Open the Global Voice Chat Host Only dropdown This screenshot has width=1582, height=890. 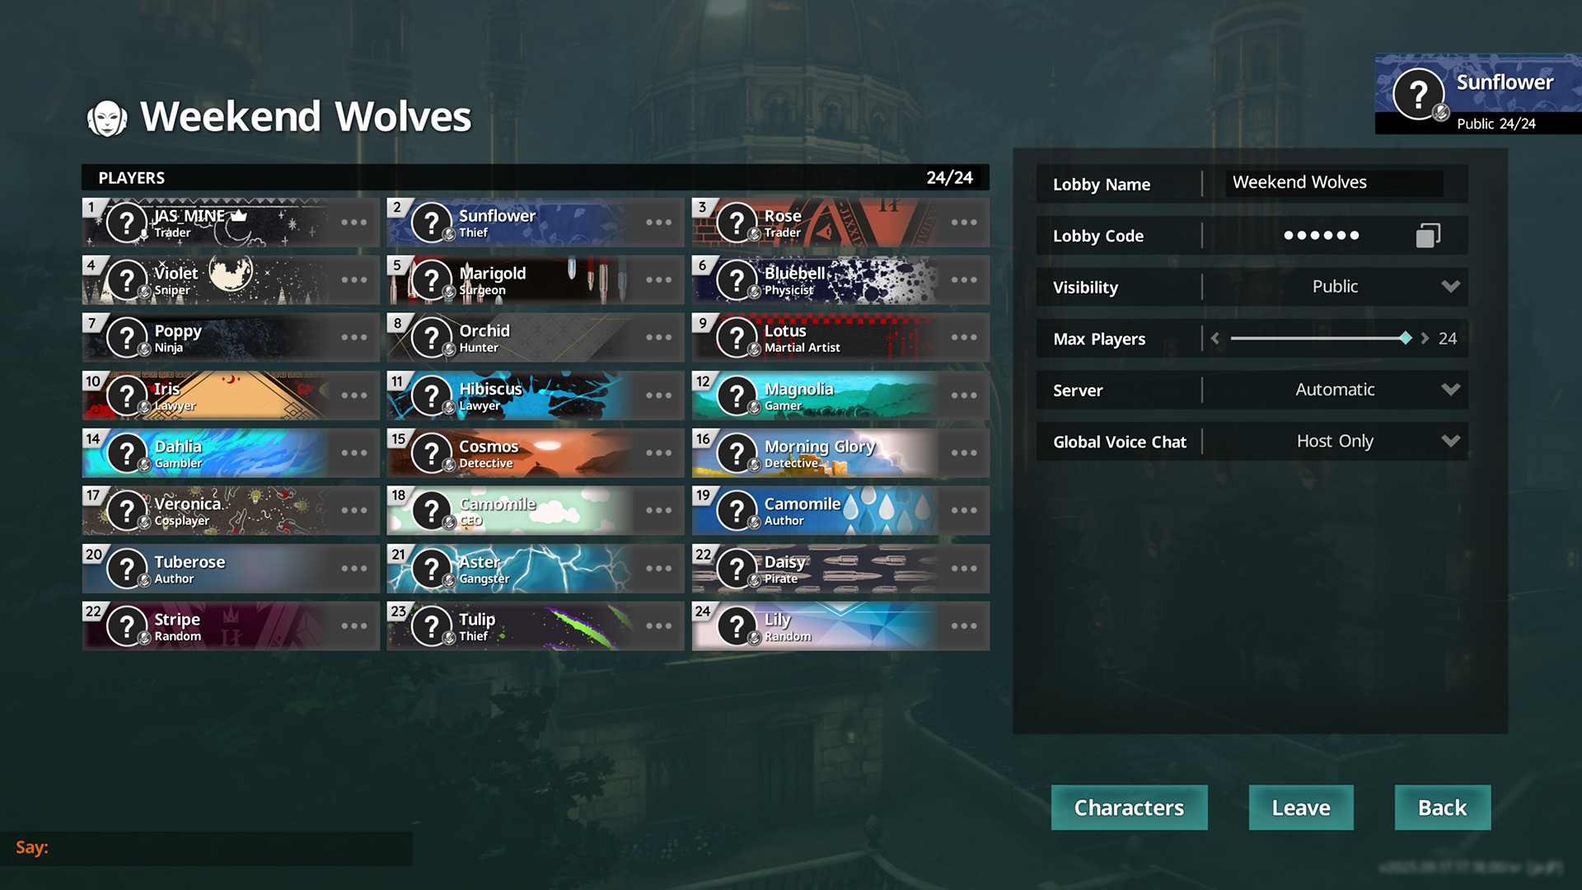click(x=1335, y=442)
